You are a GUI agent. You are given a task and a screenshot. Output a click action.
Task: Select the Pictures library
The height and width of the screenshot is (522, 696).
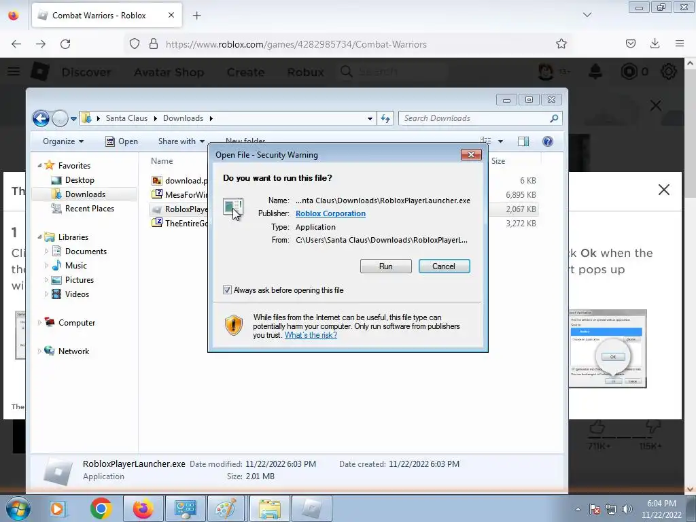[x=80, y=279]
